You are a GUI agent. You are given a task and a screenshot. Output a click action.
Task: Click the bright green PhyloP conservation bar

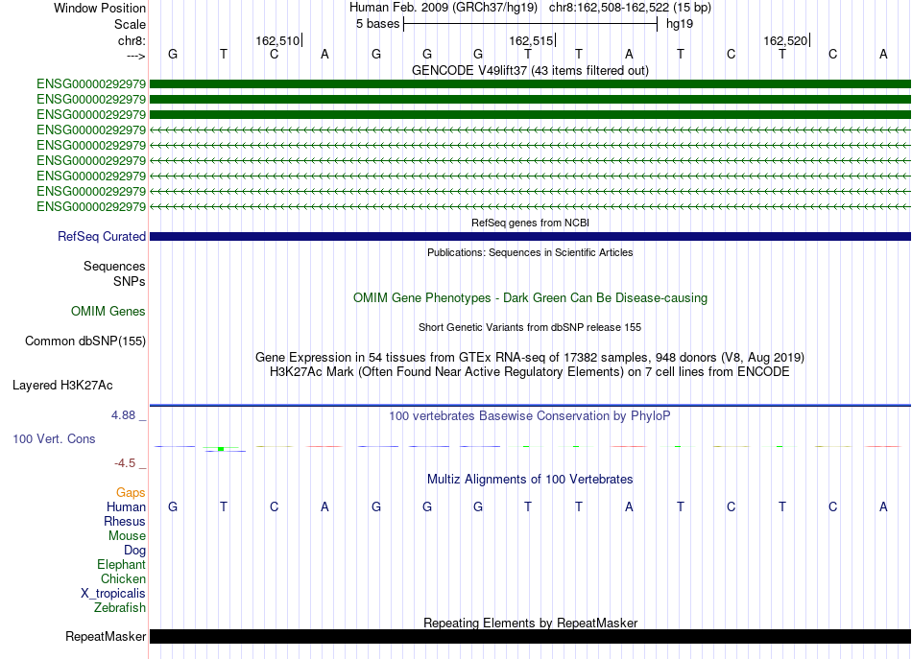click(x=221, y=449)
